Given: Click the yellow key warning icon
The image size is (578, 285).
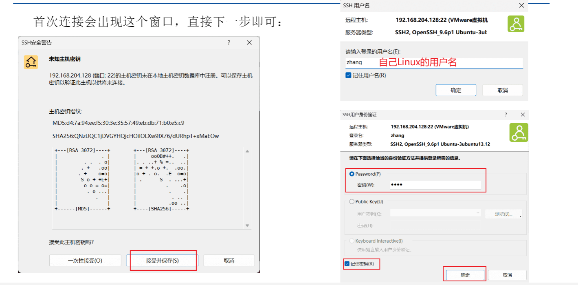Looking at the screenshot, I should 31,63.
